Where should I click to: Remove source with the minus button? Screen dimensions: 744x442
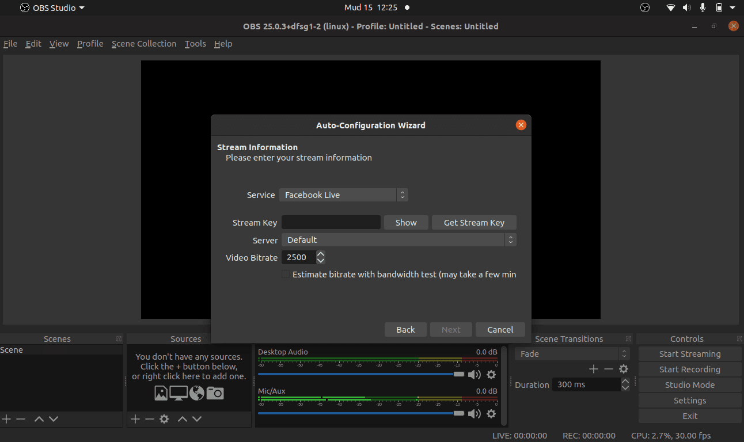150,419
